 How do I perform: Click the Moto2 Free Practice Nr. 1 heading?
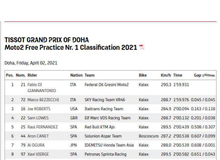click(71, 47)
